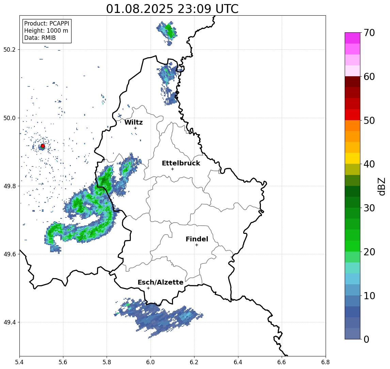Click the longitude 6.0 axis label
Viewport: 390px width, 369px height.
151,362
